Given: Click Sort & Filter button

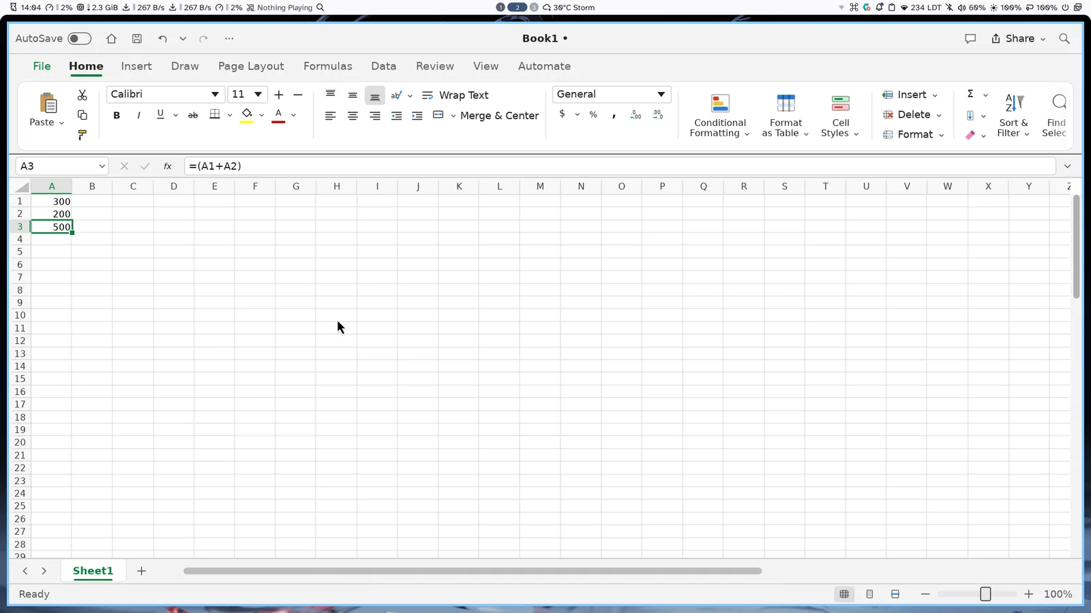Looking at the screenshot, I should [x=1013, y=116].
